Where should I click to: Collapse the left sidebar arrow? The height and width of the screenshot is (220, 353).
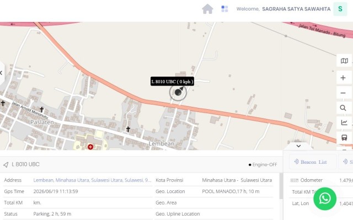[x=1, y=73]
